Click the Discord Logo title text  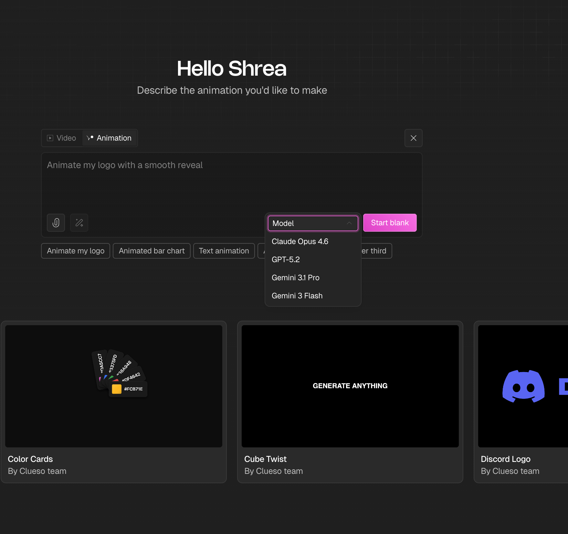[506, 459]
